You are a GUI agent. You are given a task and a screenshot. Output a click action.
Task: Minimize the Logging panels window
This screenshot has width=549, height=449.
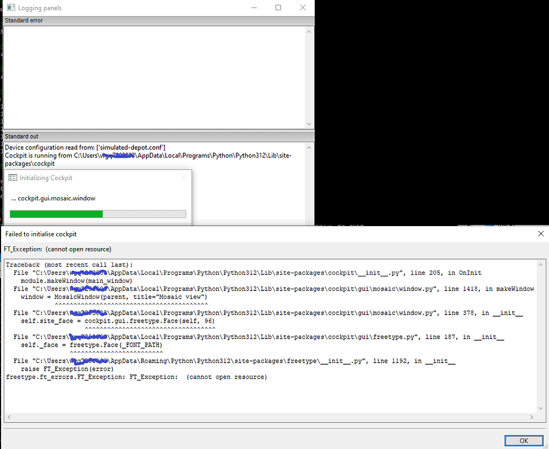pyautogui.click(x=254, y=8)
